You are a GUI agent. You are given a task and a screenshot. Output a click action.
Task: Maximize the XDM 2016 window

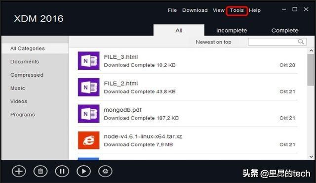click(x=295, y=9)
